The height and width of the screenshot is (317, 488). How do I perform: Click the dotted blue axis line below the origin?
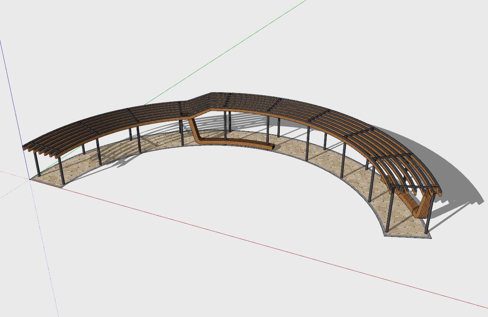(x=43, y=244)
